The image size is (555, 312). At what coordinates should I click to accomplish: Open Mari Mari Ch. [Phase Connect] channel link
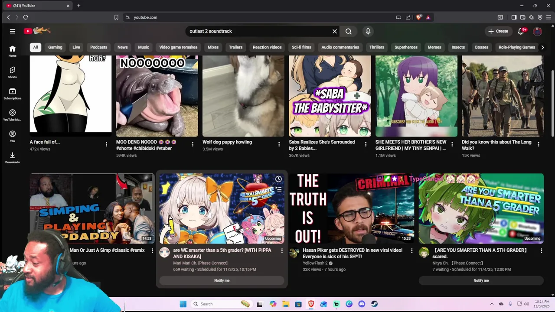pyautogui.click(x=200, y=263)
